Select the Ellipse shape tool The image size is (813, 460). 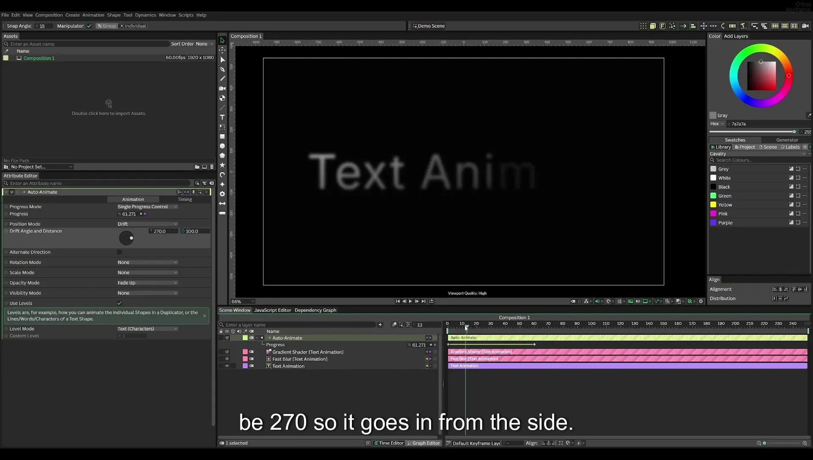point(222,146)
